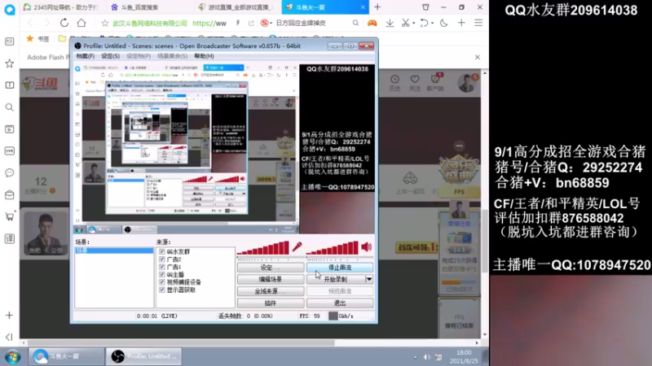Click the 编辑场景 button
This screenshot has width=652, height=366.
coord(271,279)
